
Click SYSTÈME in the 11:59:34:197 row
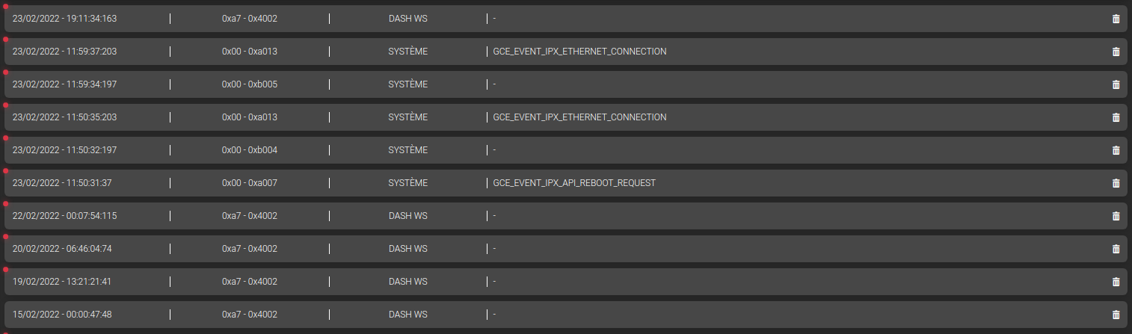point(408,84)
